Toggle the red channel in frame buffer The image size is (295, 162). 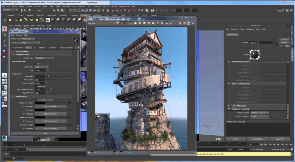pyautogui.click(x=123, y=23)
